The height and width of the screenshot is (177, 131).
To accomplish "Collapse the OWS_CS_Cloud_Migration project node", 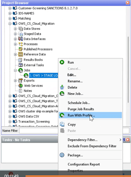I will pyautogui.click(x=10, y=23).
